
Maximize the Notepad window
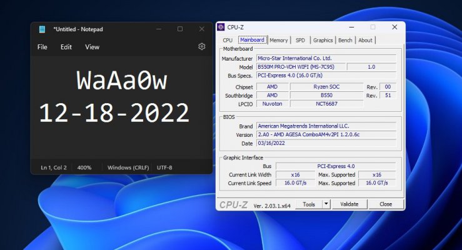click(x=180, y=29)
